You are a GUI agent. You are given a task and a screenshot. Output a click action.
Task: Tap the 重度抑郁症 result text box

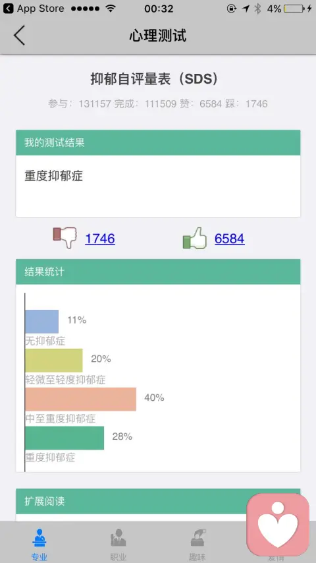click(158, 186)
